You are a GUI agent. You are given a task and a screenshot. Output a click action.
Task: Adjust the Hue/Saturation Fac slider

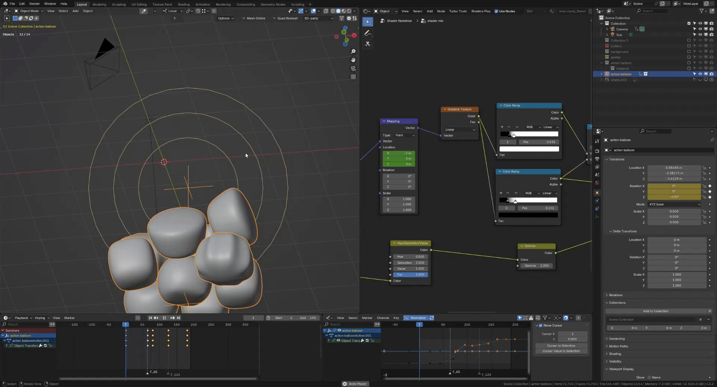click(410, 275)
